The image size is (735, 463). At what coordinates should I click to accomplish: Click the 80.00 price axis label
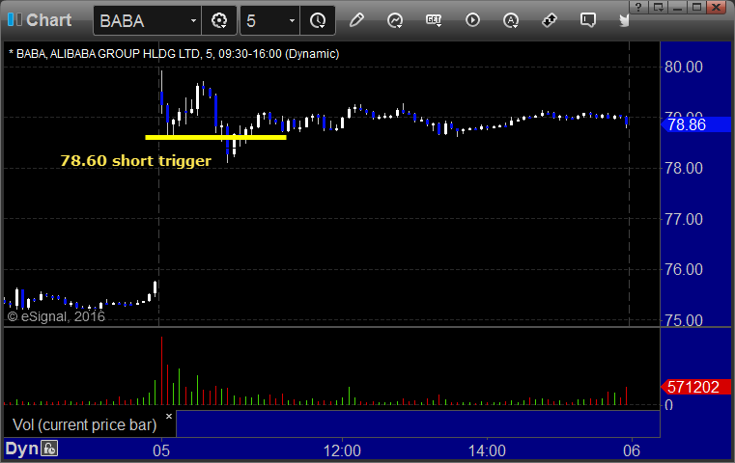684,67
